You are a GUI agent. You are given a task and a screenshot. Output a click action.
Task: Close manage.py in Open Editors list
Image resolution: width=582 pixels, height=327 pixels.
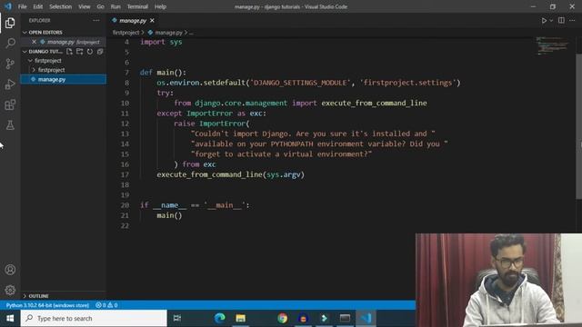click(x=35, y=42)
